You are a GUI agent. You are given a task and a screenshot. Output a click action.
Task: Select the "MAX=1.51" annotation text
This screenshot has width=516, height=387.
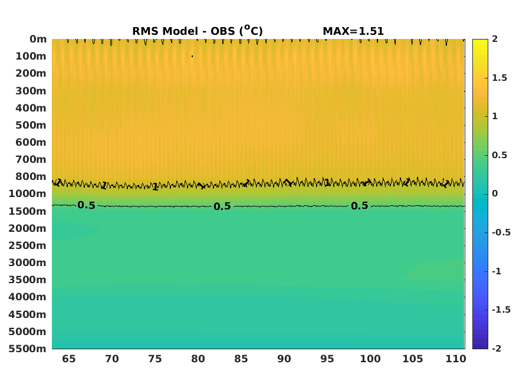(353, 31)
